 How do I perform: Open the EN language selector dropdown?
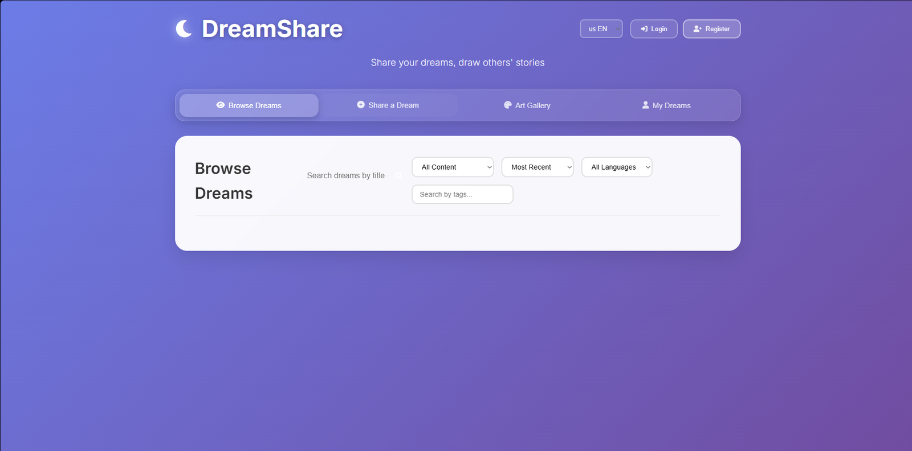601,29
